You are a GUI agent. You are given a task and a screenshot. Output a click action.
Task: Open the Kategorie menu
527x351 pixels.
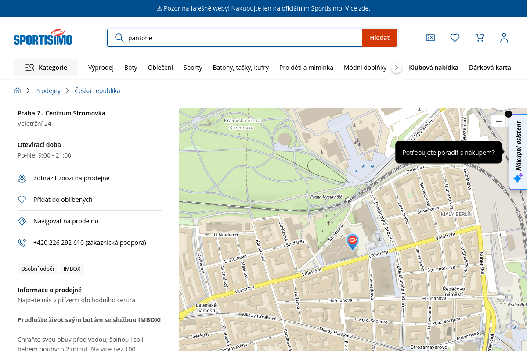click(46, 68)
